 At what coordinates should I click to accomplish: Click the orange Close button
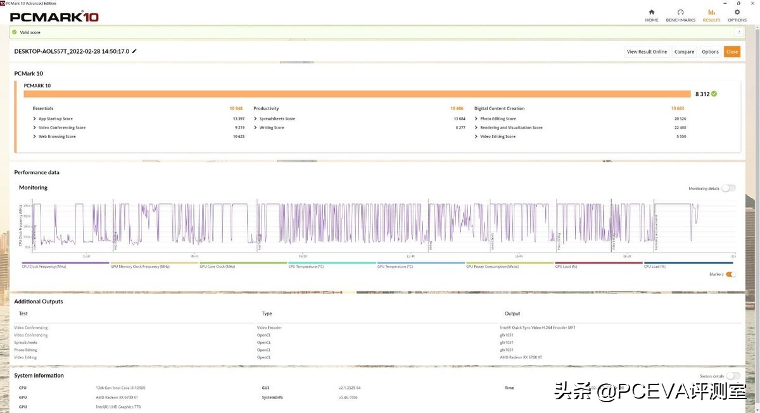pos(732,52)
